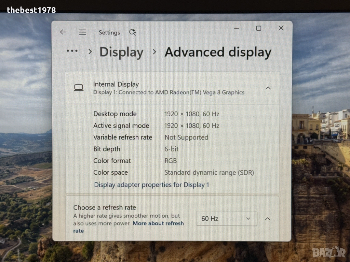Viewport: 350px width, 262px height.
Task: Click the Standard dynamic range (SDR) value
Action: click(x=209, y=173)
